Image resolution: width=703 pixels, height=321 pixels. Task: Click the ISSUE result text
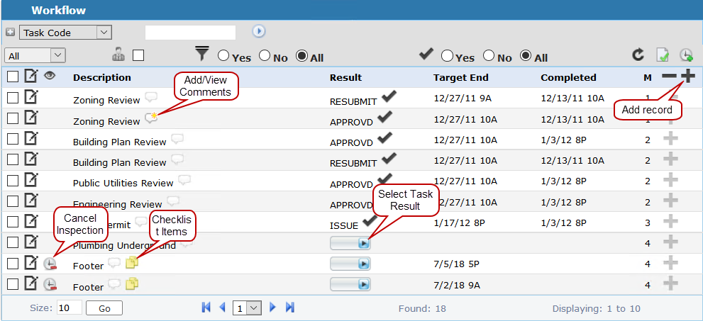tap(344, 225)
